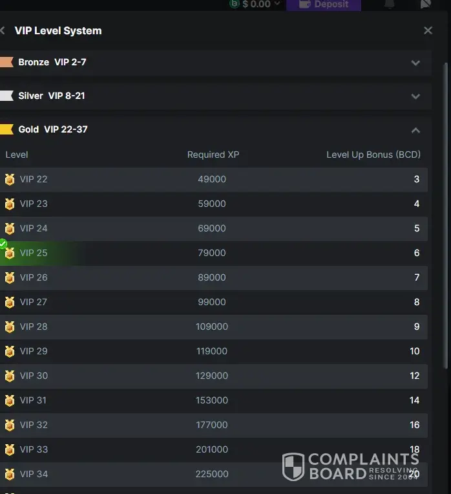
Task: Click the Level Up Bonus (BCD) column header
Action: [373, 155]
